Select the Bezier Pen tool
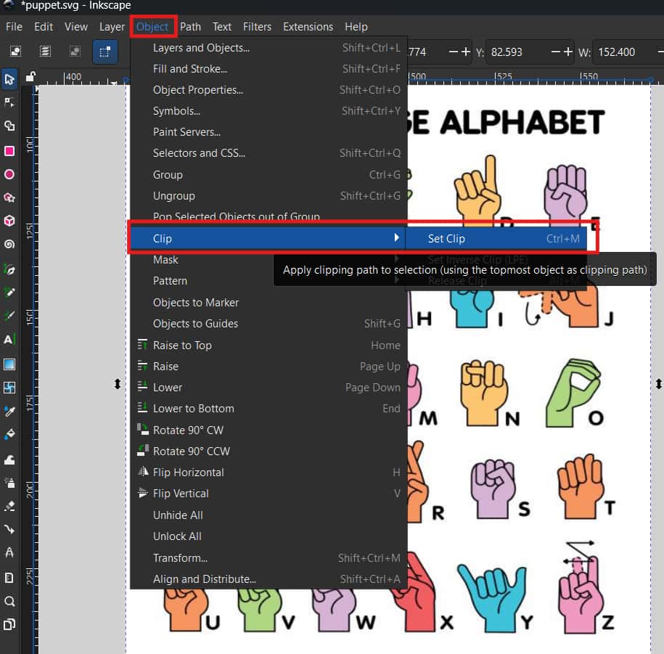Viewport: 664px width, 654px height. pyautogui.click(x=9, y=269)
